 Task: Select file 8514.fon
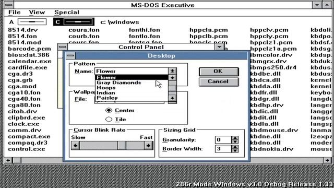(22, 36)
